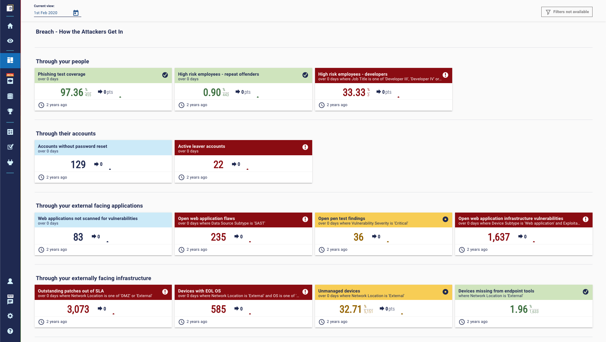The width and height of the screenshot is (606, 342).
Task: Open the settings gear at bottom sidebar
Action: (10, 316)
